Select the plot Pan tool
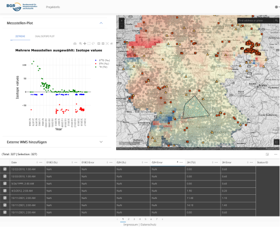This screenshot has width=280, height=227. (x=85, y=44)
